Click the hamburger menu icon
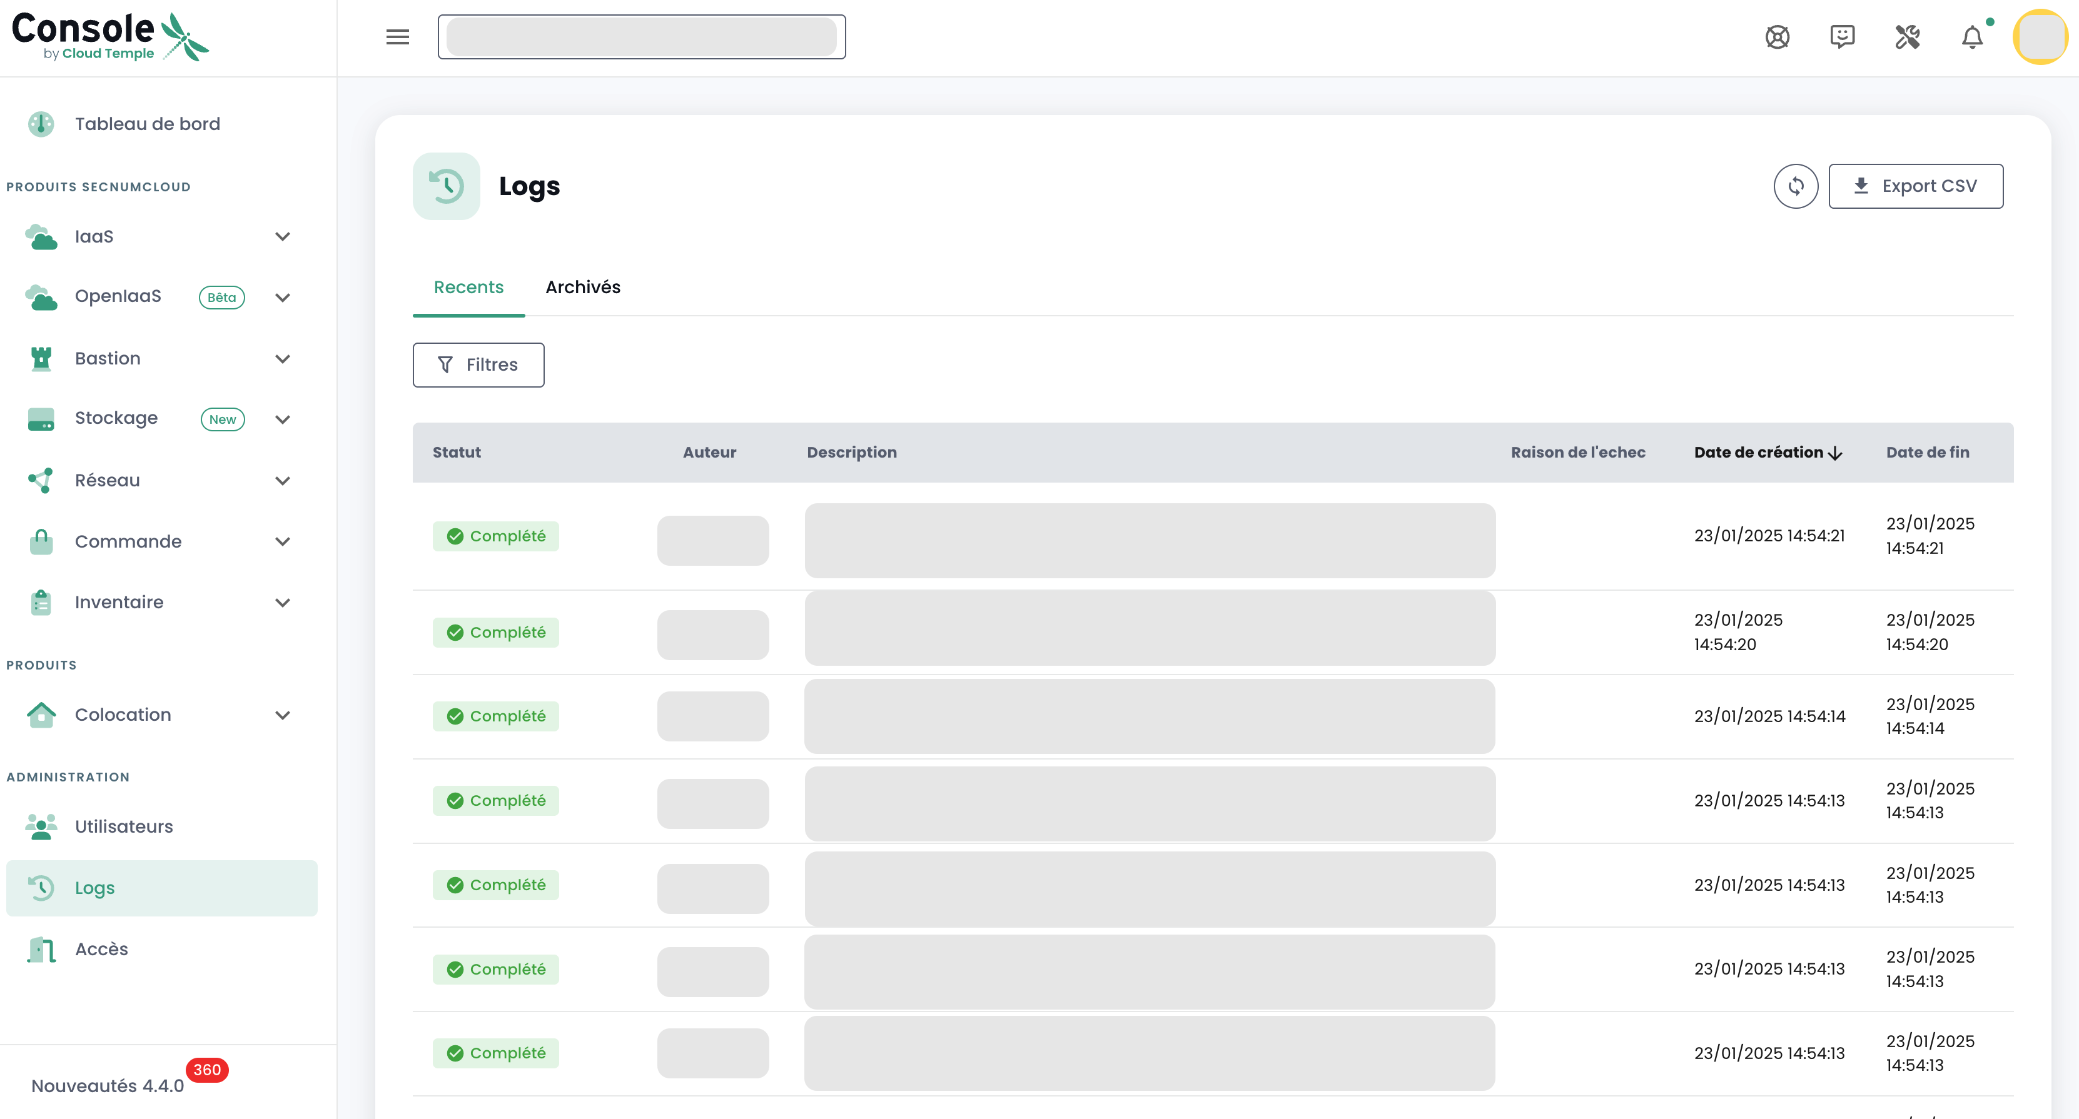Viewport: 2079px width, 1119px height. (x=397, y=37)
